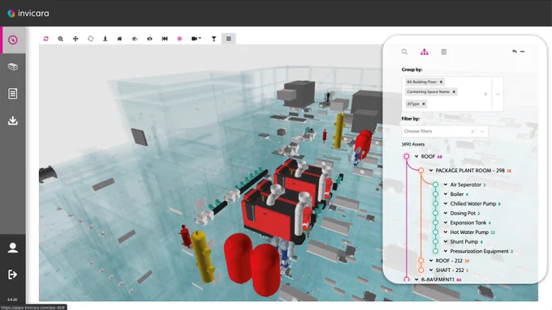Click the Pressurization Equipment label
Image resolution: width=552 pixels, height=310 pixels.
click(x=480, y=251)
